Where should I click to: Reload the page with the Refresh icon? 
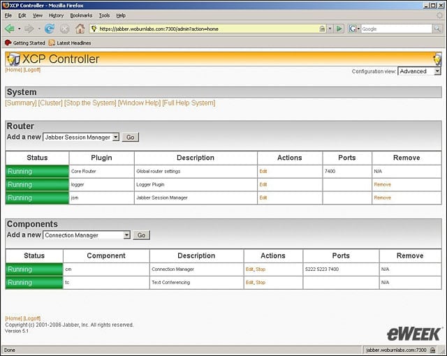pos(50,29)
